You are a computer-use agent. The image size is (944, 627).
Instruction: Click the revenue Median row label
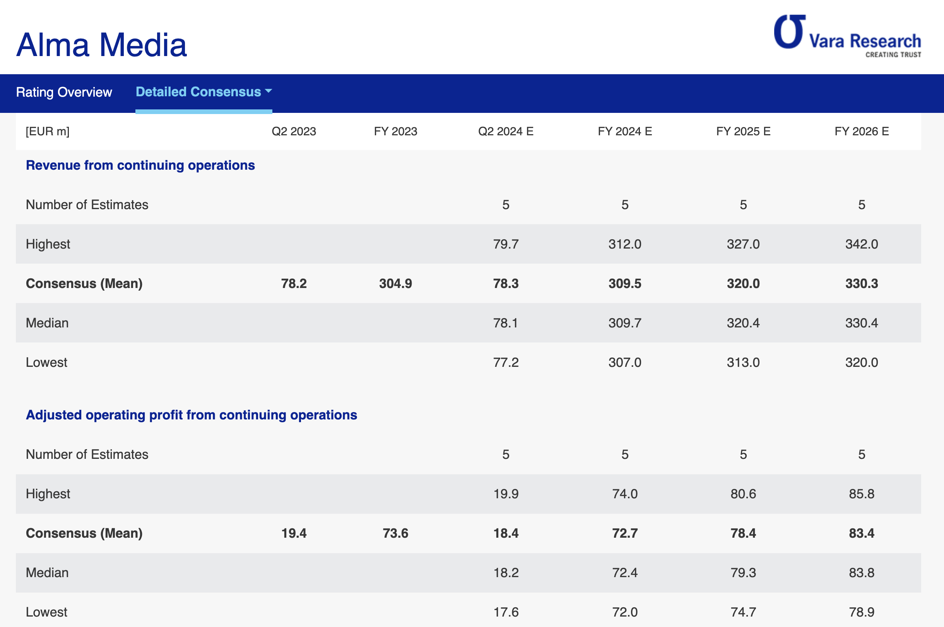tap(47, 323)
